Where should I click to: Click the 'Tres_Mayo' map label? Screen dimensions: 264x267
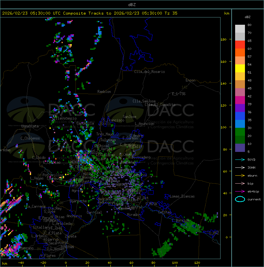[x=105, y=134]
